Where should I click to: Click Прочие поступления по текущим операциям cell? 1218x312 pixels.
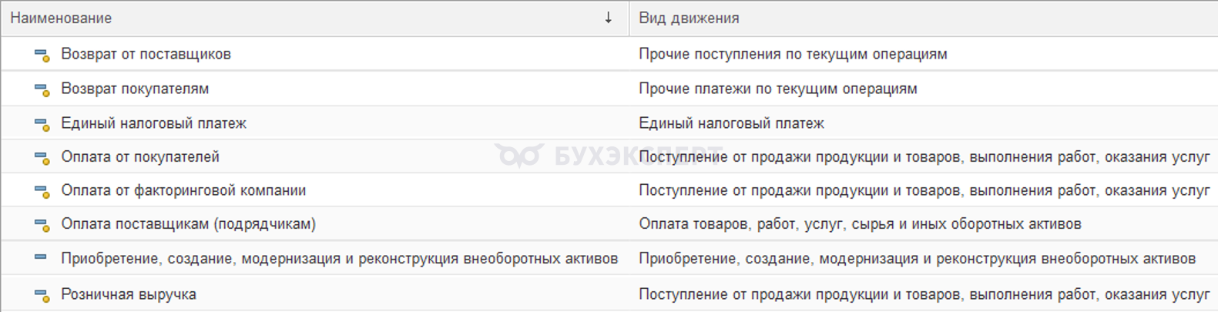click(x=793, y=55)
